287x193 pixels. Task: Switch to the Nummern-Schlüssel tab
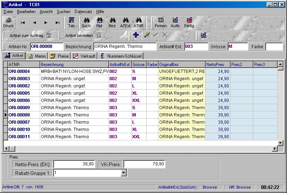[121, 56]
